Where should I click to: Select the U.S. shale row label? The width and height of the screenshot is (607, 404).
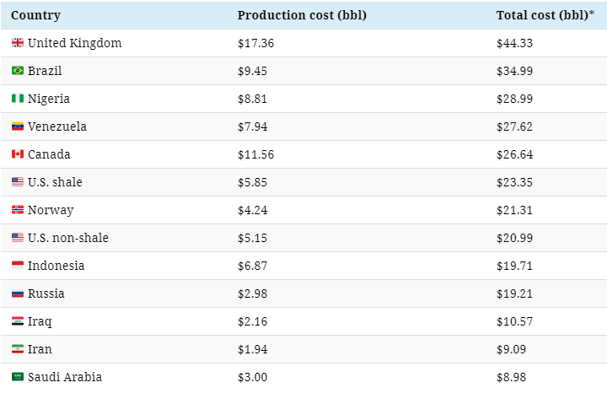[x=55, y=182]
